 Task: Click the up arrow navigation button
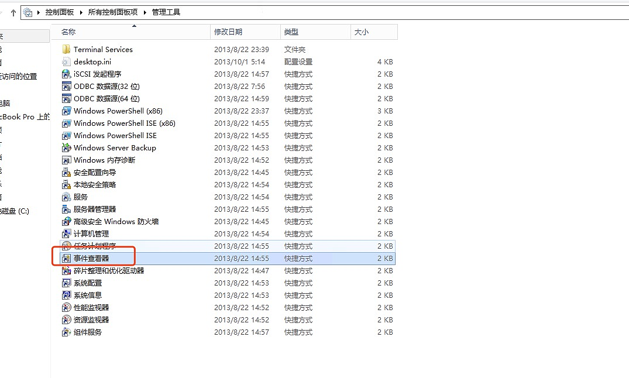pyautogui.click(x=13, y=12)
